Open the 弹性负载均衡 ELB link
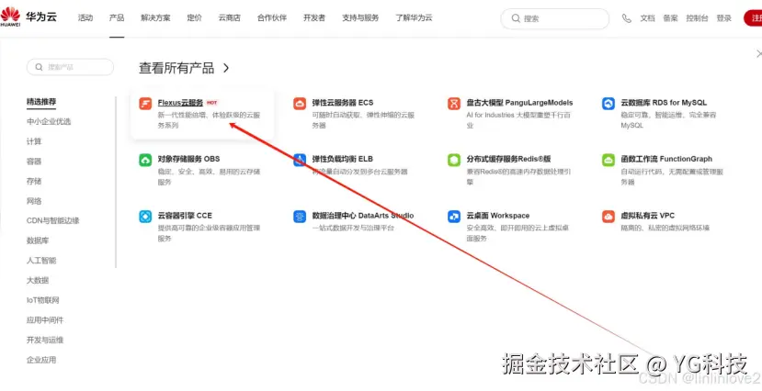This screenshot has height=391, width=762. coord(343,159)
